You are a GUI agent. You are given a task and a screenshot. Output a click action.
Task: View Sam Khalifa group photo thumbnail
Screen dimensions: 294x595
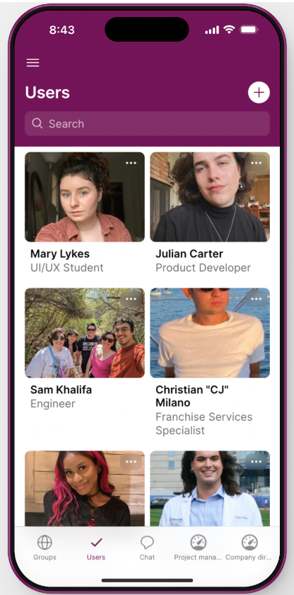point(85,333)
